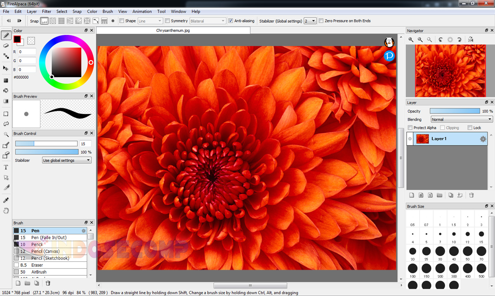Select the Eraser tool

(x=6, y=45)
